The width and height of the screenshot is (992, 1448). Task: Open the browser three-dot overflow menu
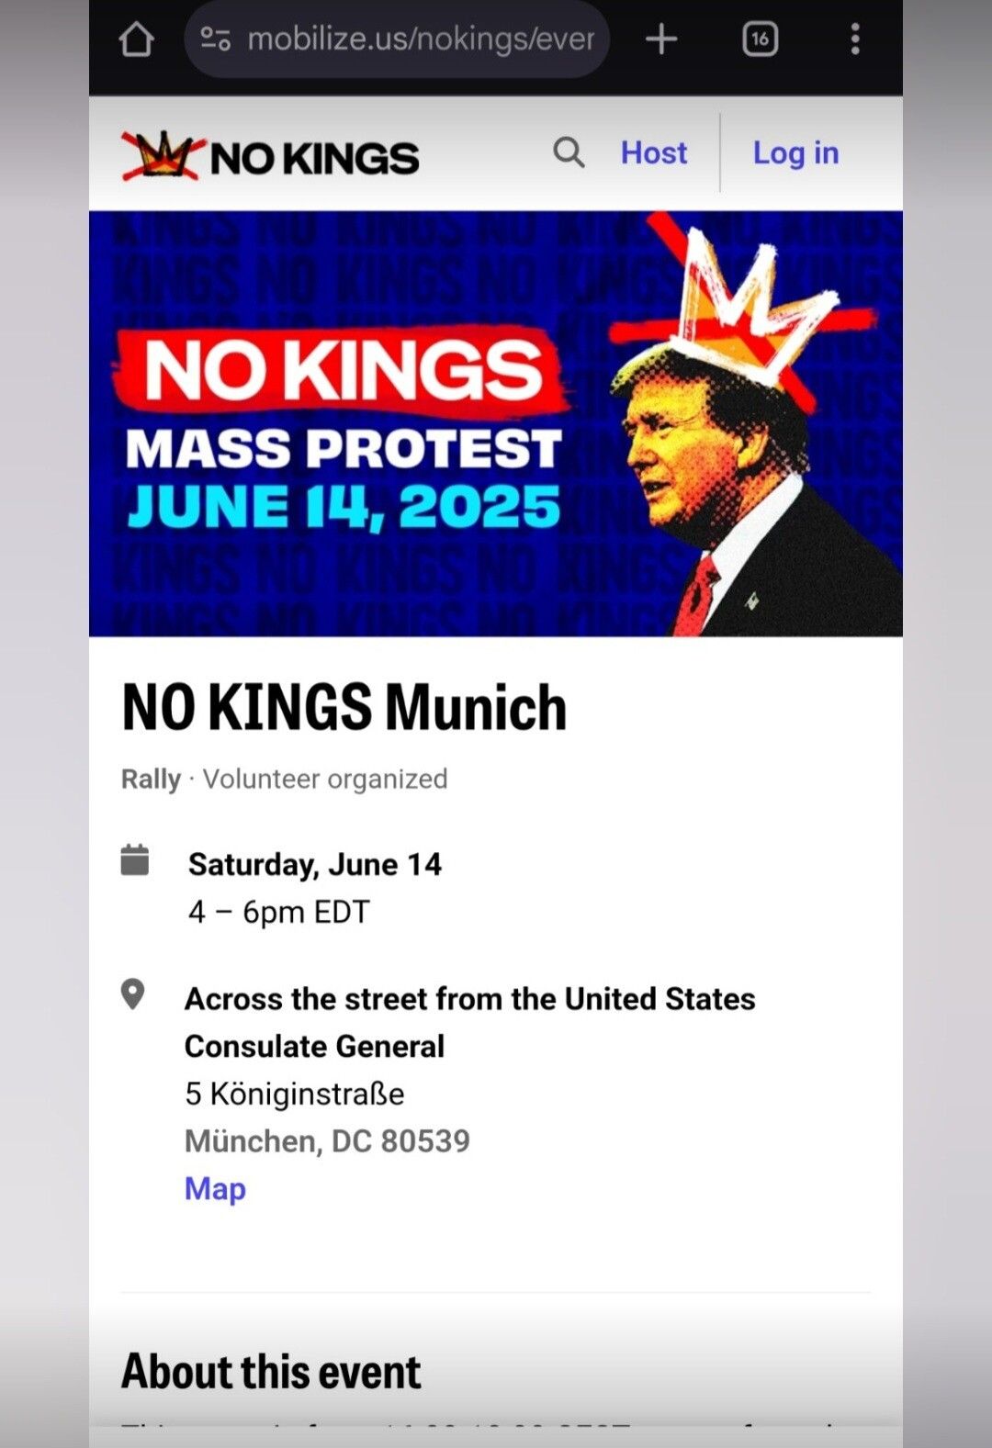[855, 39]
